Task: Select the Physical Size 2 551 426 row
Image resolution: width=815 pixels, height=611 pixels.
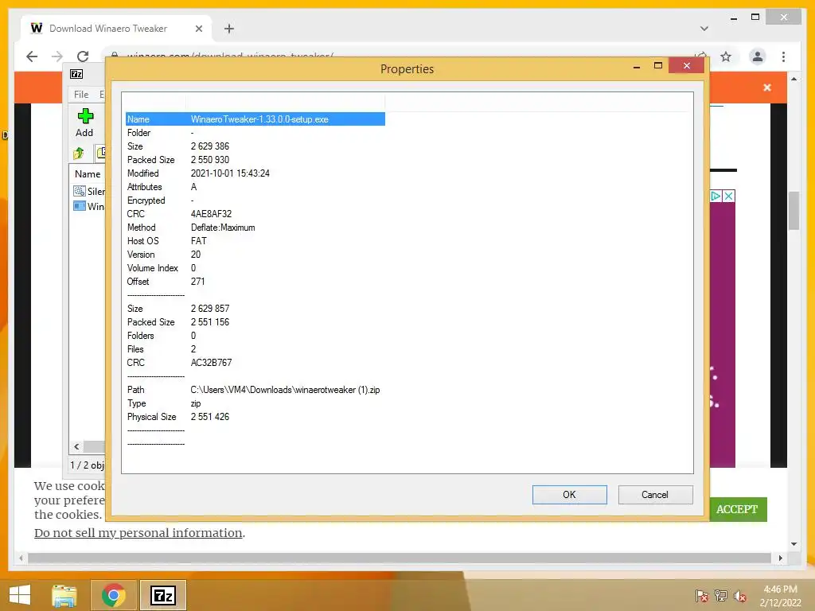Action: (x=255, y=417)
